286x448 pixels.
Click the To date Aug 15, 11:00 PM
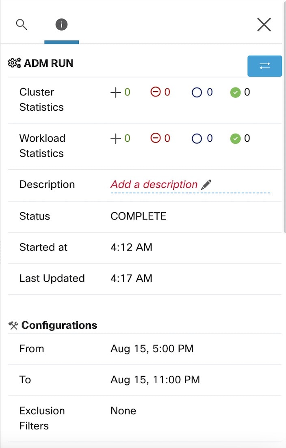[x=155, y=380]
